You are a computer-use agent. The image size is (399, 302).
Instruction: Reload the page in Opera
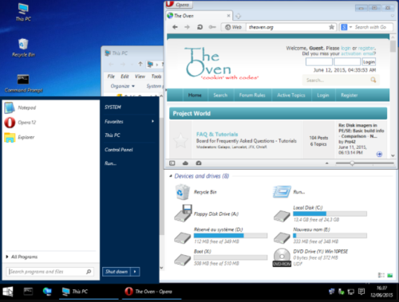[200, 27]
